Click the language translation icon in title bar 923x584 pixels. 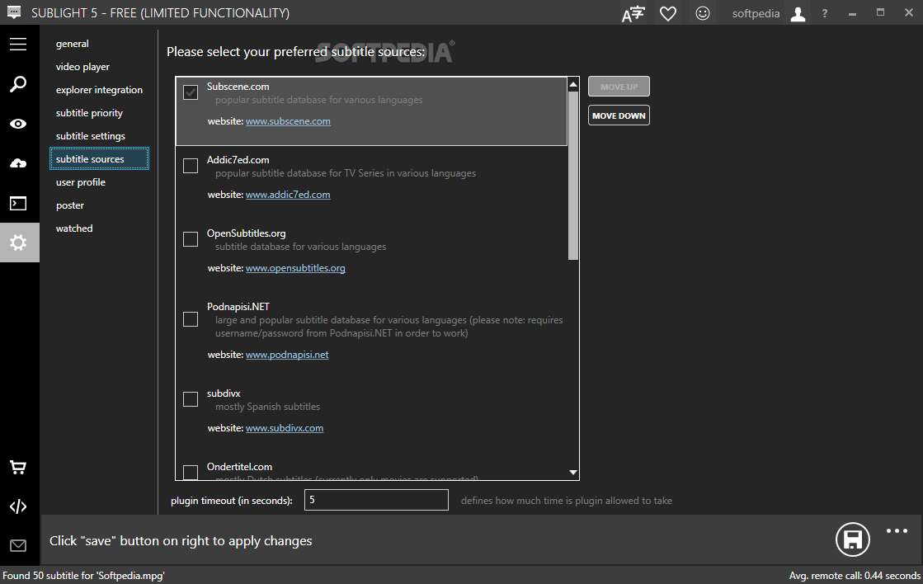pos(633,13)
